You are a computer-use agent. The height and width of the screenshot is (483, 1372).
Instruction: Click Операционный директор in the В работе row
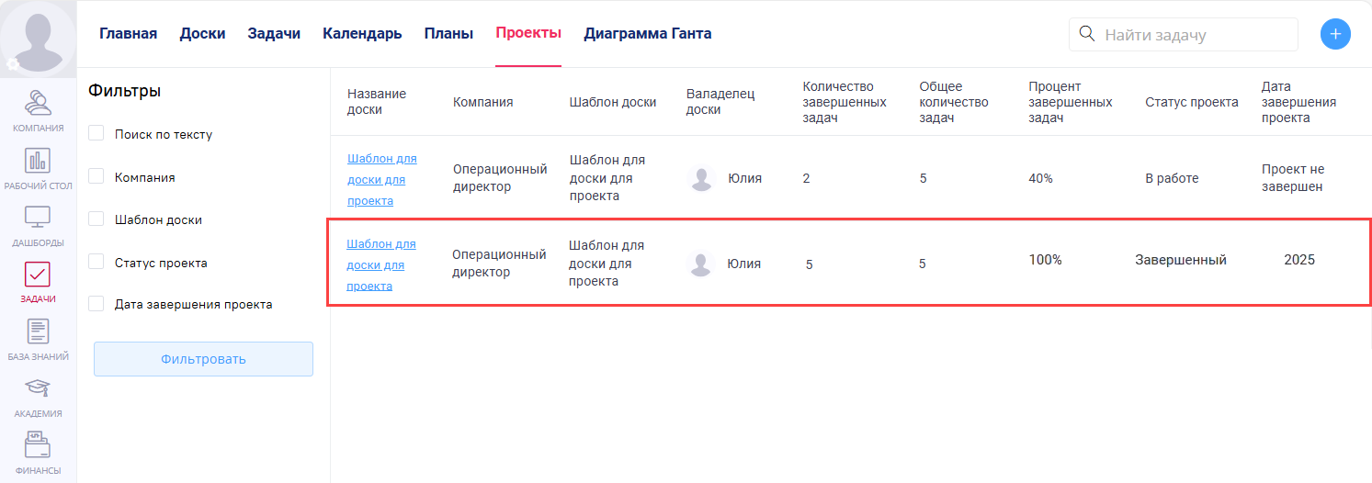(500, 178)
